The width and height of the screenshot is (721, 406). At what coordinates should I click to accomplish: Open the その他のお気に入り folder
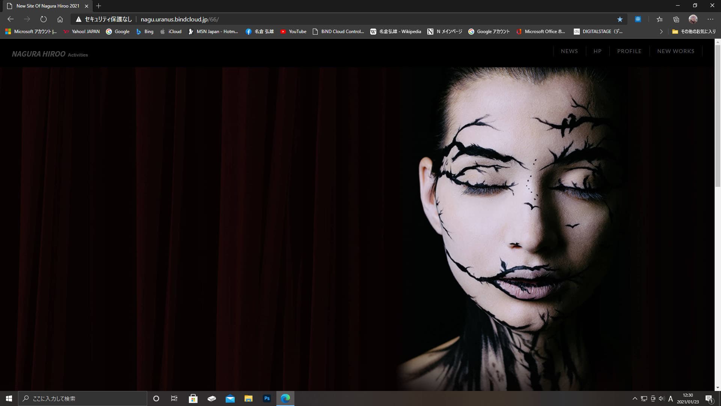[x=694, y=32]
